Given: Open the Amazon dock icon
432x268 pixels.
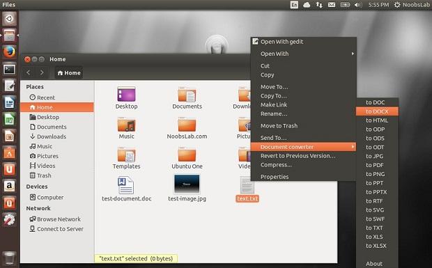Looking at the screenshot, I should [9, 187].
